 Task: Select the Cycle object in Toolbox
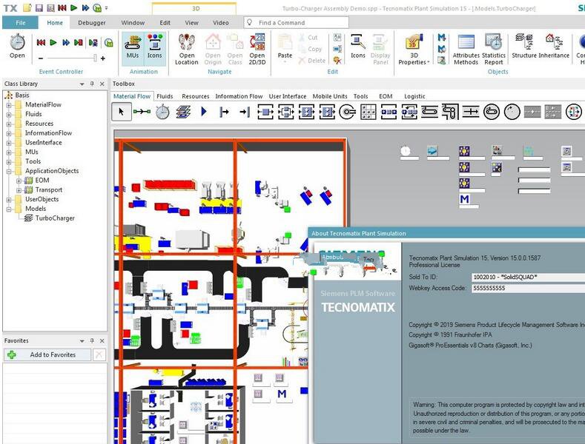click(512, 112)
